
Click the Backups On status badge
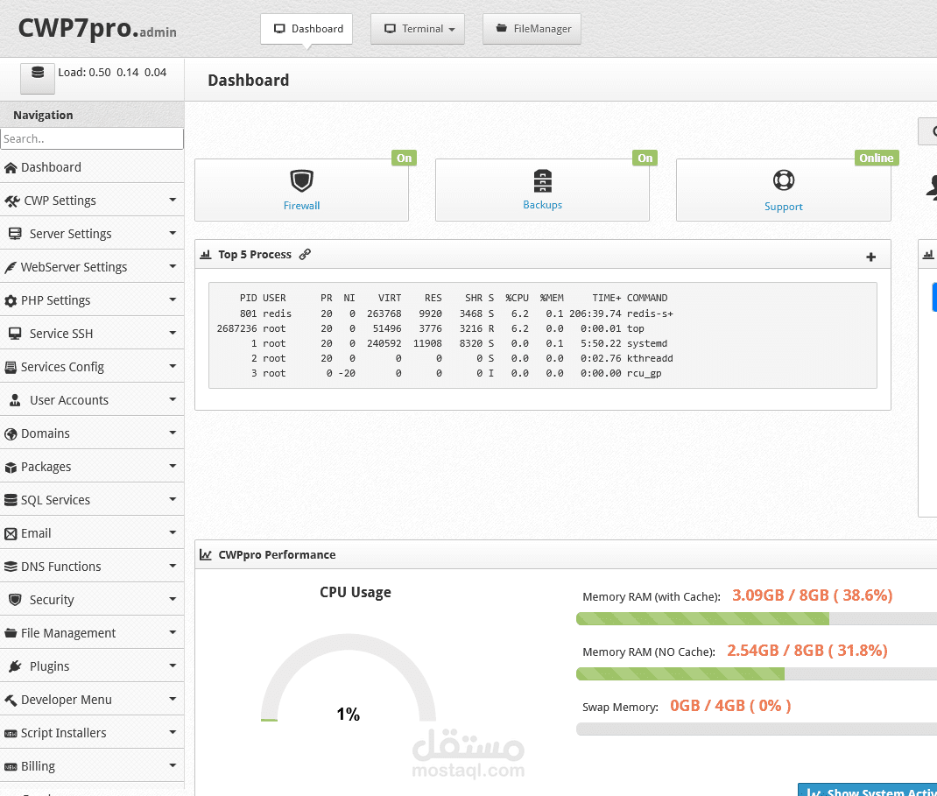[x=645, y=158]
